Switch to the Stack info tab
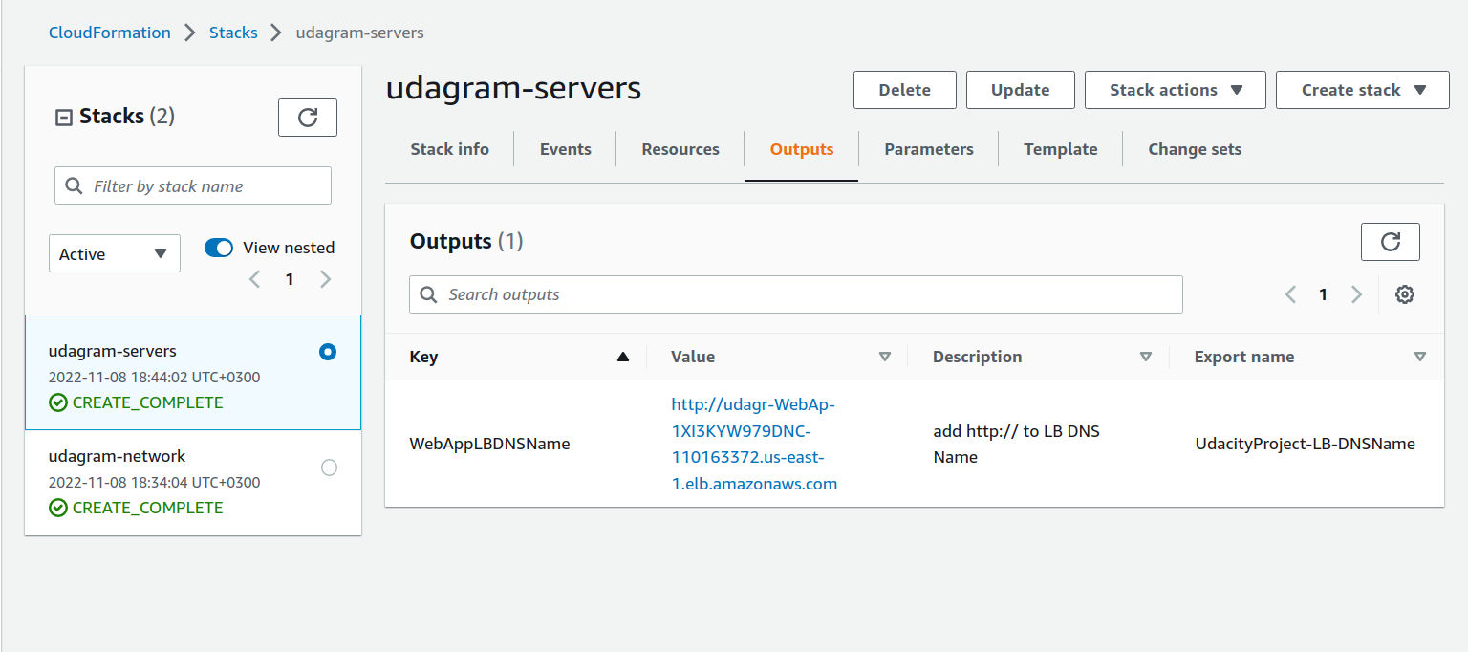This screenshot has height=652, width=1468. [x=449, y=149]
